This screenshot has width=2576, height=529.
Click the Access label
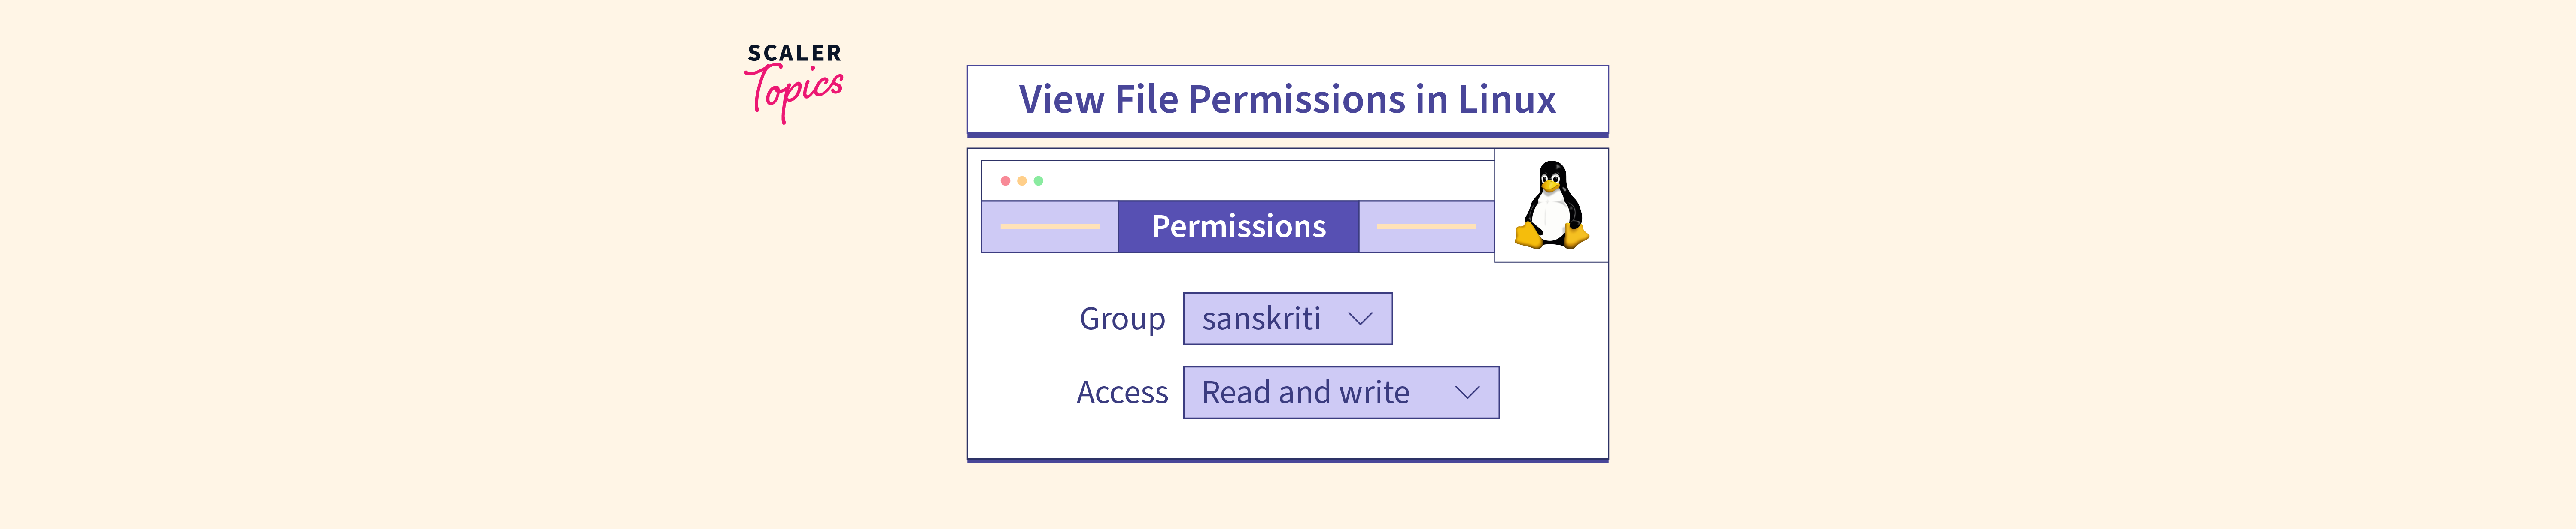pos(1122,393)
